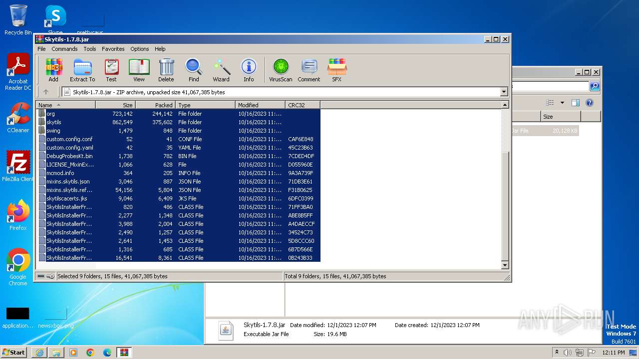This screenshot has height=359, width=639.
Task: Start VirusScan on the archive
Action: (x=281, y=70)
